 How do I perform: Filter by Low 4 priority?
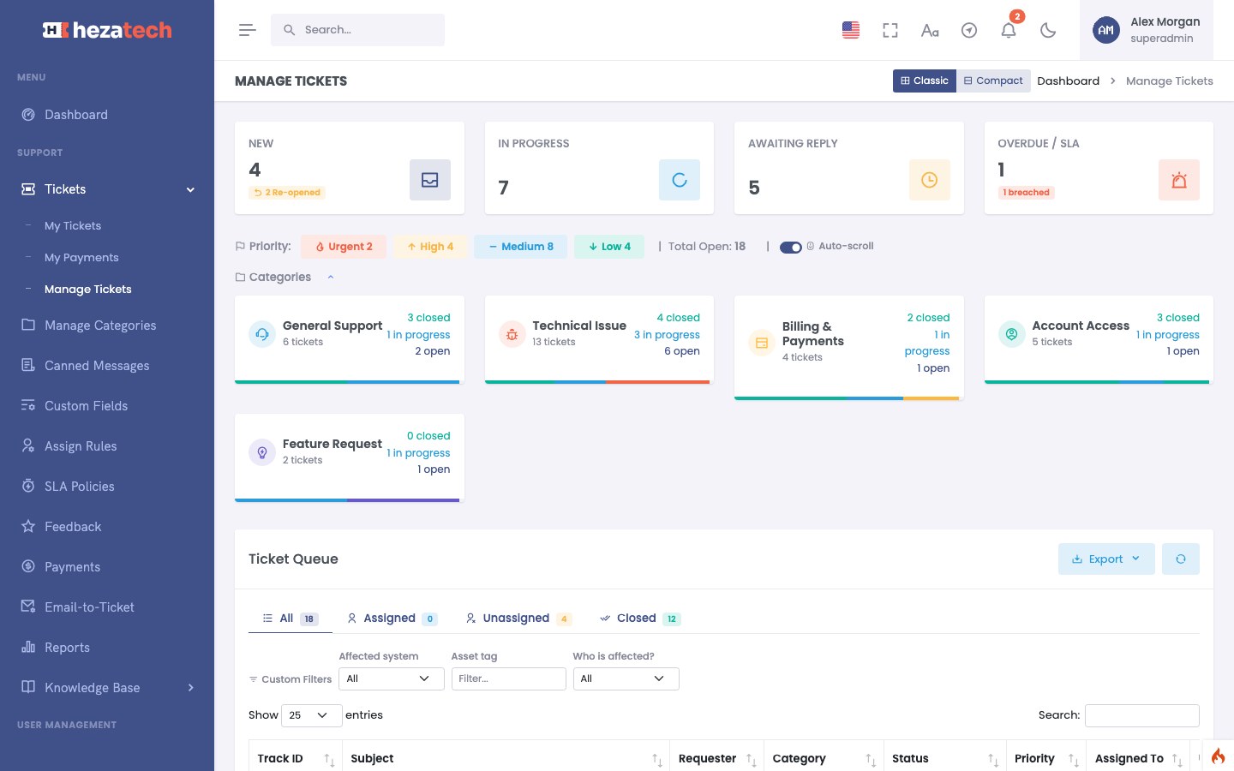pos(609,247)
